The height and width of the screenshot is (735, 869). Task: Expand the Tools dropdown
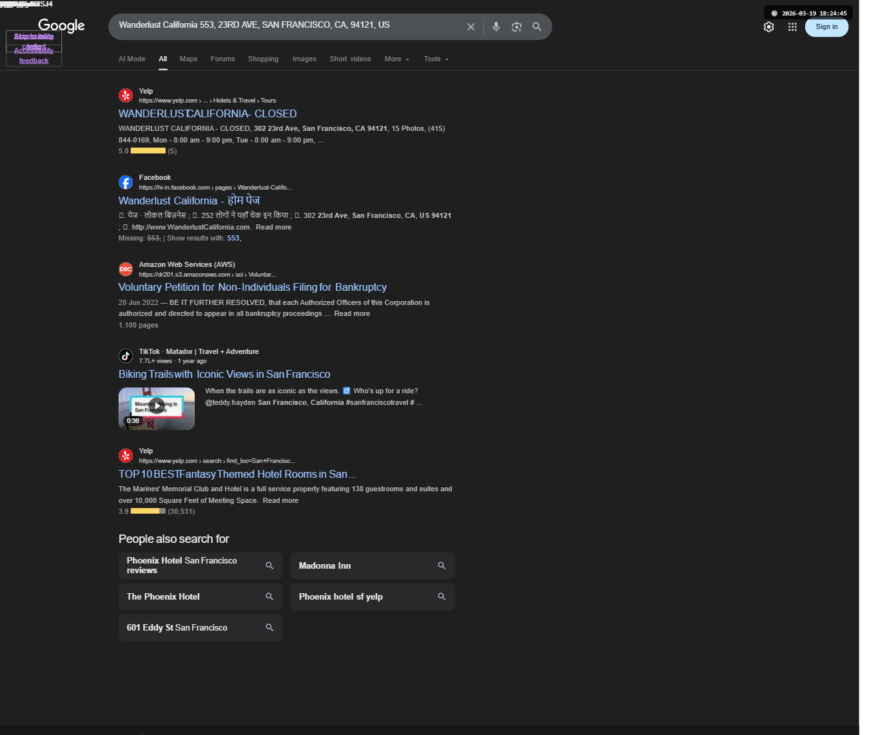[x=436, y=59]
